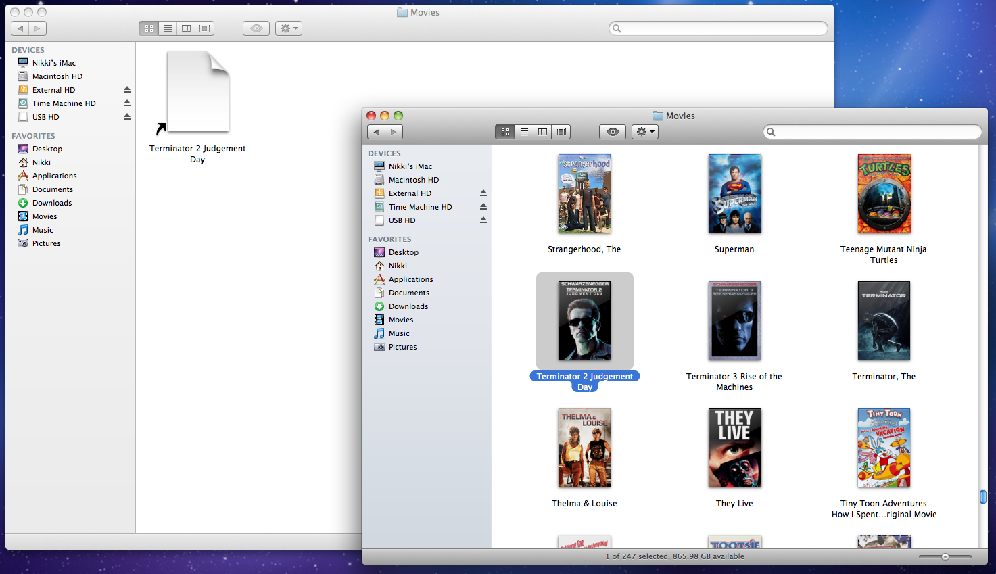
Task: Switch front Movies window to list view
Action: (524, 132)
